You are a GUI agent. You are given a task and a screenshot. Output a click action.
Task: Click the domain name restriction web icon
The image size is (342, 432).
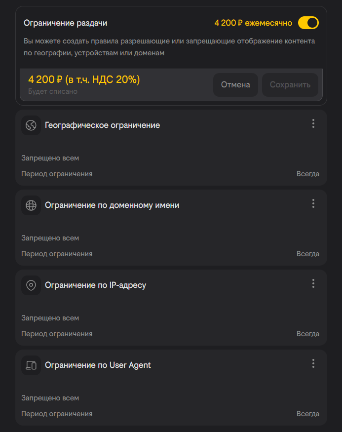[31, 205]
